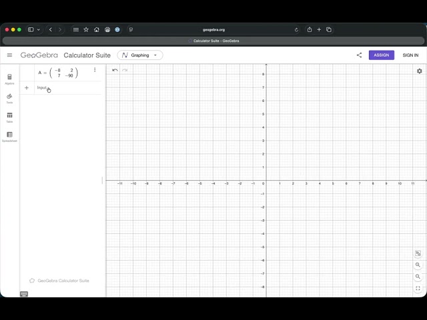Open a new browser tab
Image resolution: width=427 pixels, height=320 pixels.
pos(319,29)
